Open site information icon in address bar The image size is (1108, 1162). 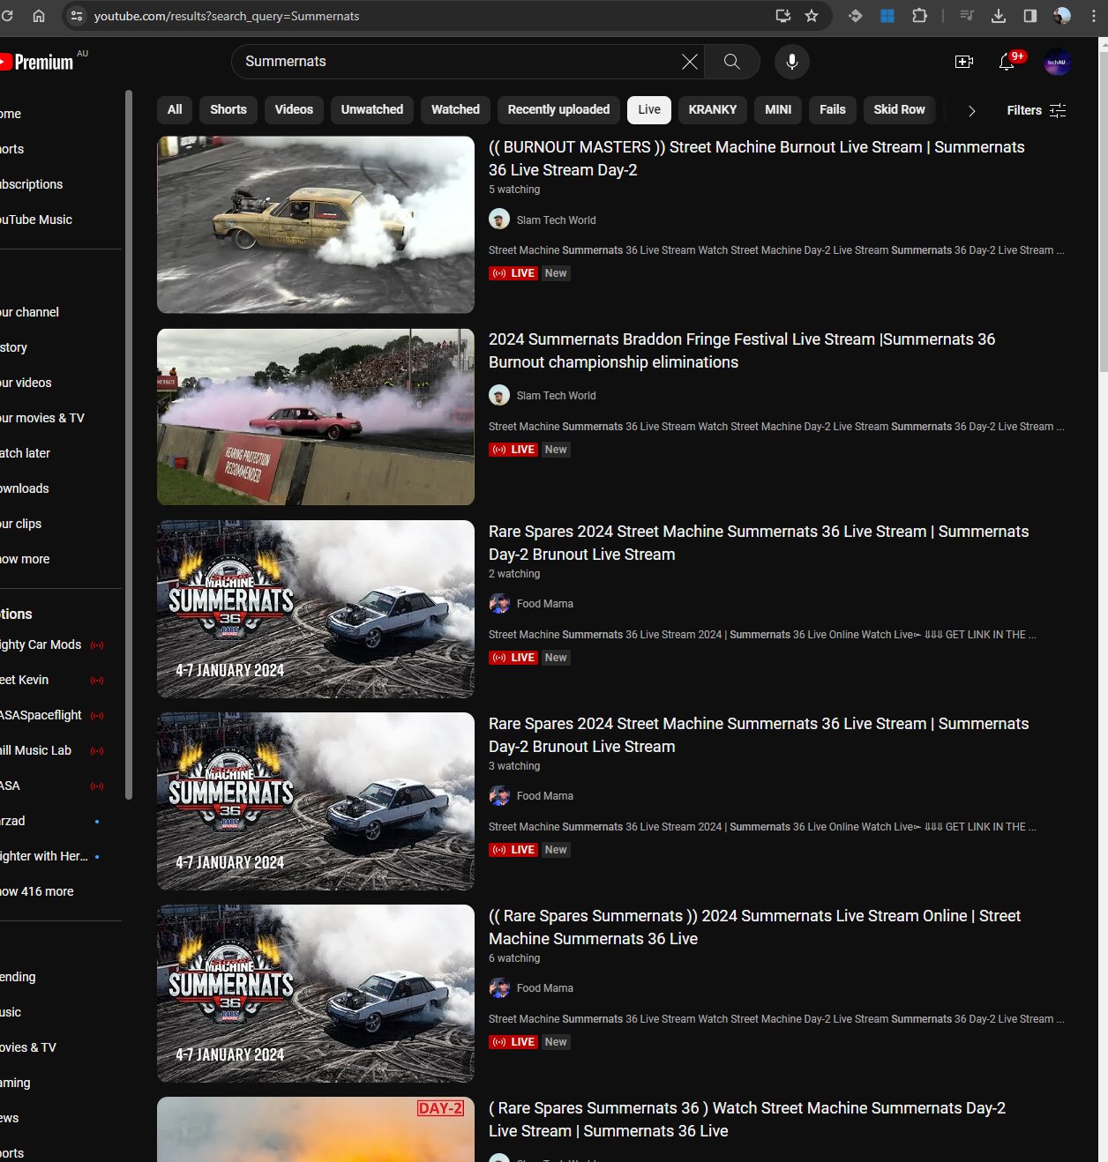77,16
